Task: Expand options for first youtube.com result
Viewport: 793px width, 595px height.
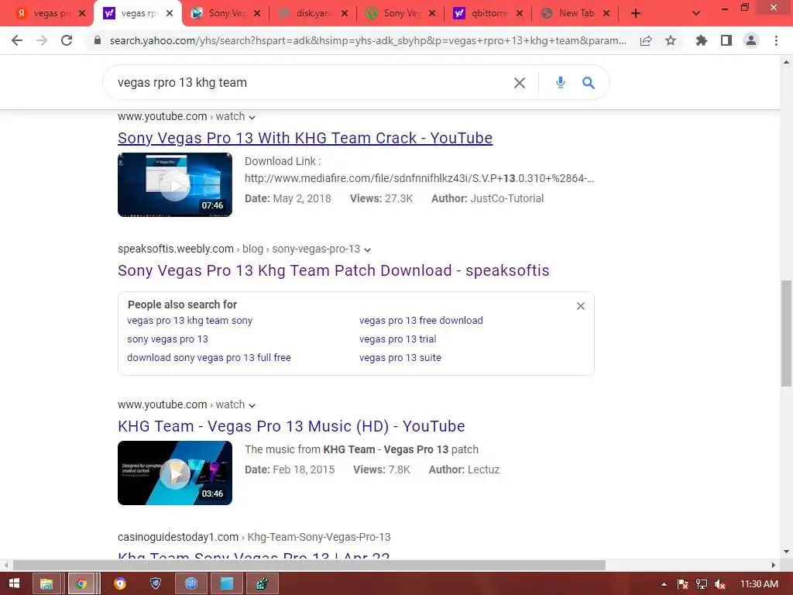Action: (x=252, y=118)
